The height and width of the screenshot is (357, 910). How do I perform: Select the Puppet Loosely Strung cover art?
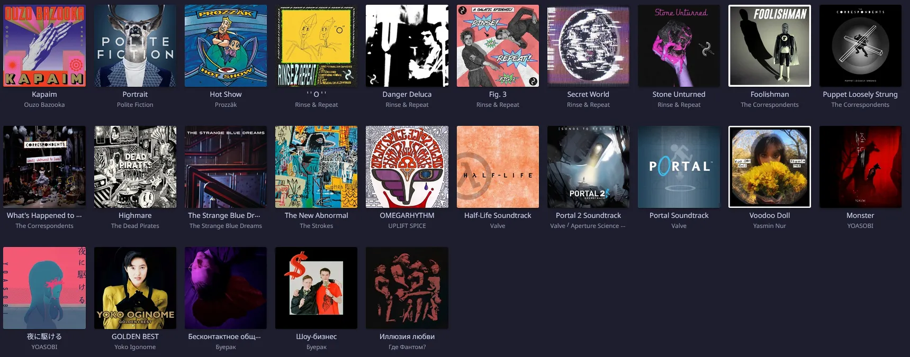pos(860,45)
